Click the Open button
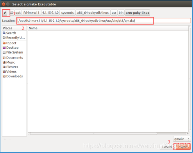 (x=182, y=147)
